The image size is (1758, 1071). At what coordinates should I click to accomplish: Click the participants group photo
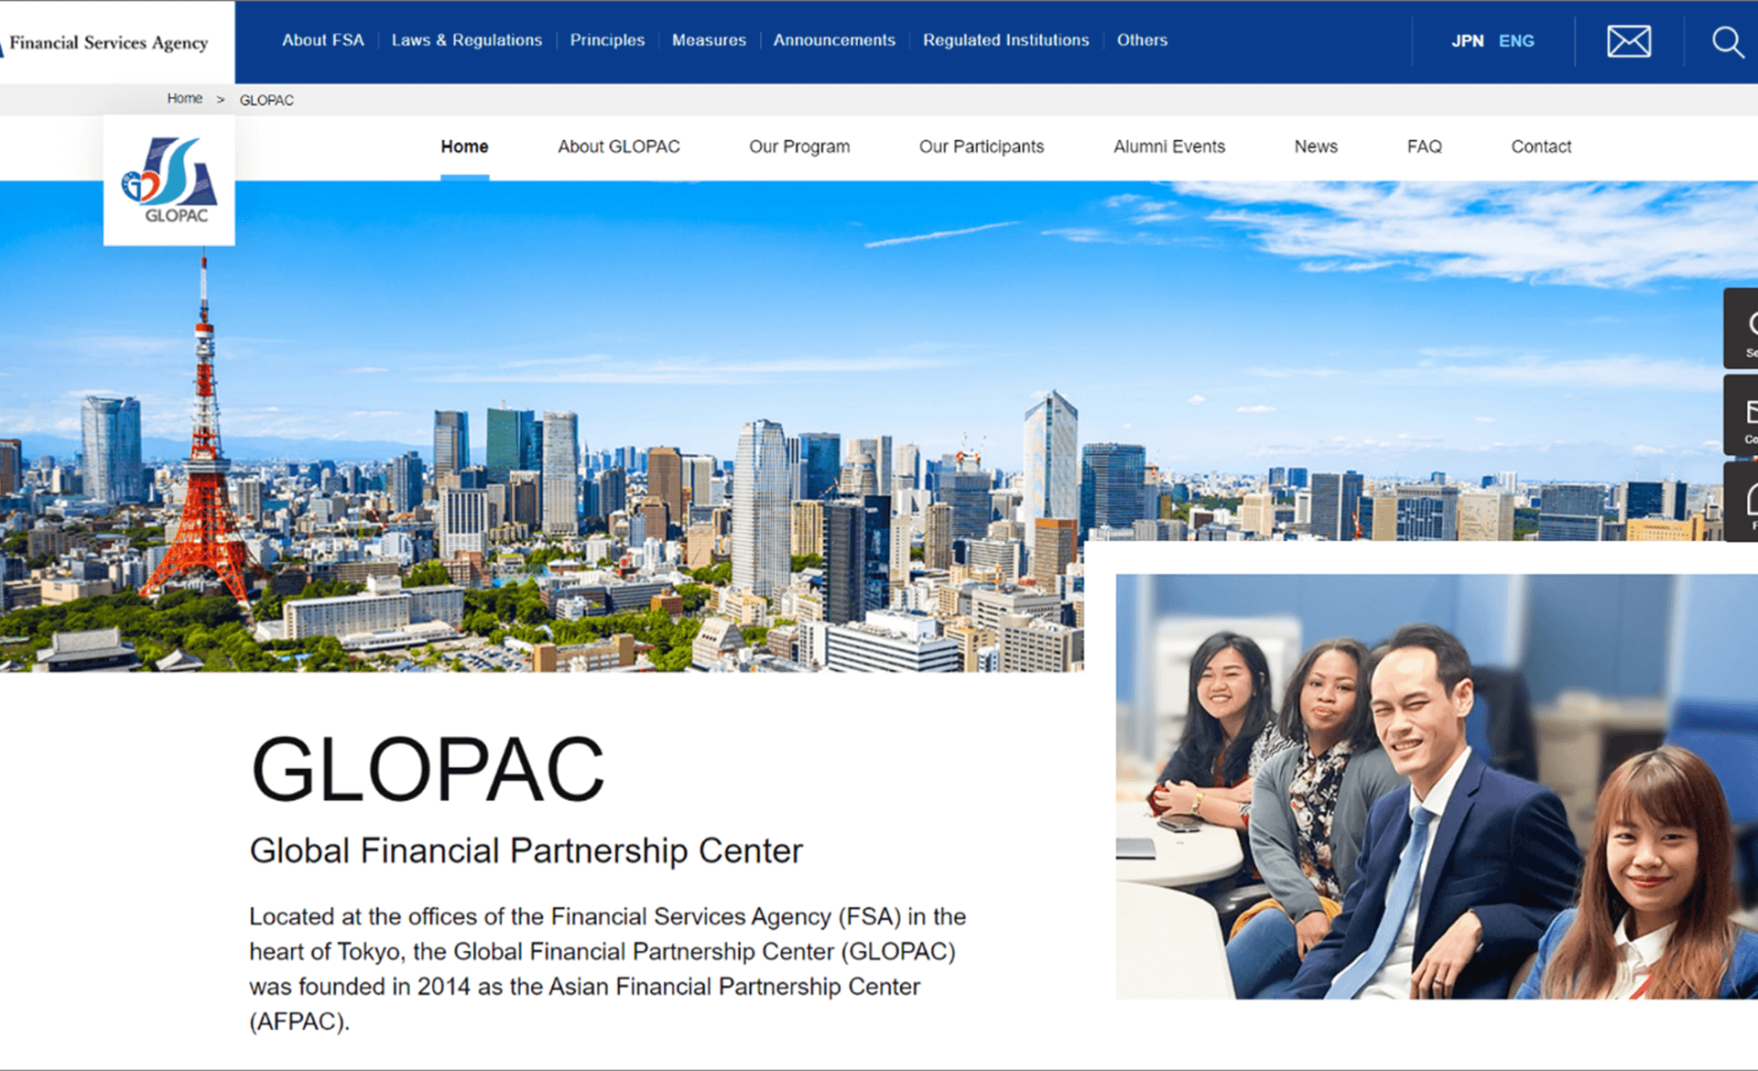point(1436,787)
